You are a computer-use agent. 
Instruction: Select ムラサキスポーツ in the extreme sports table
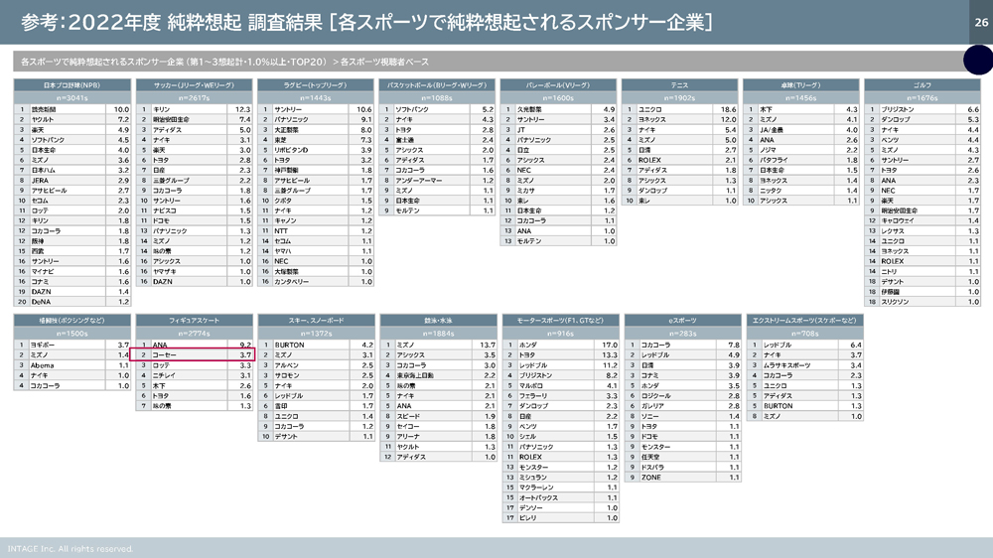(785, 365)
